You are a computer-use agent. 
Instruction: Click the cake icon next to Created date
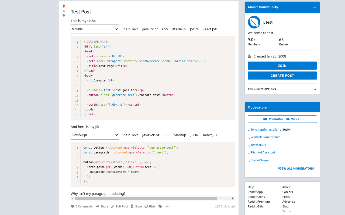pos(249,56)
